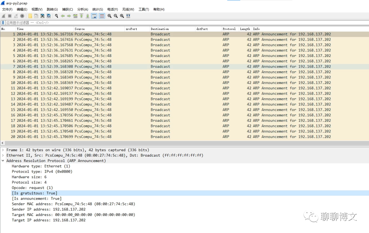Sort packets by the Protocol column
Image resolution: width=369 pixels, height=233 pixels.
230,29
